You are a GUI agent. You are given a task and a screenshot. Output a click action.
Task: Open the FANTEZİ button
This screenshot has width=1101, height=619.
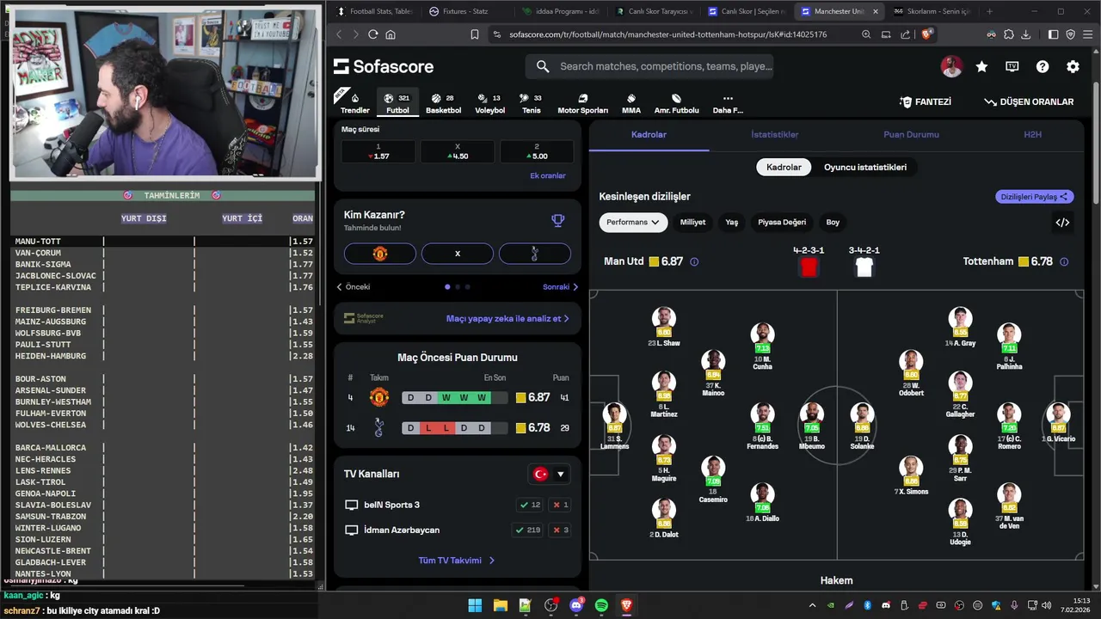925,101
